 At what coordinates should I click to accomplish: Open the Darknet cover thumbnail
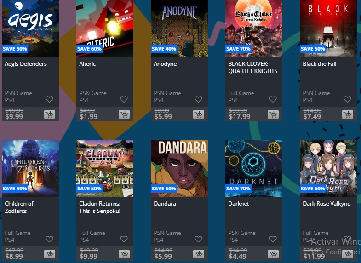(x=254, y=168)
